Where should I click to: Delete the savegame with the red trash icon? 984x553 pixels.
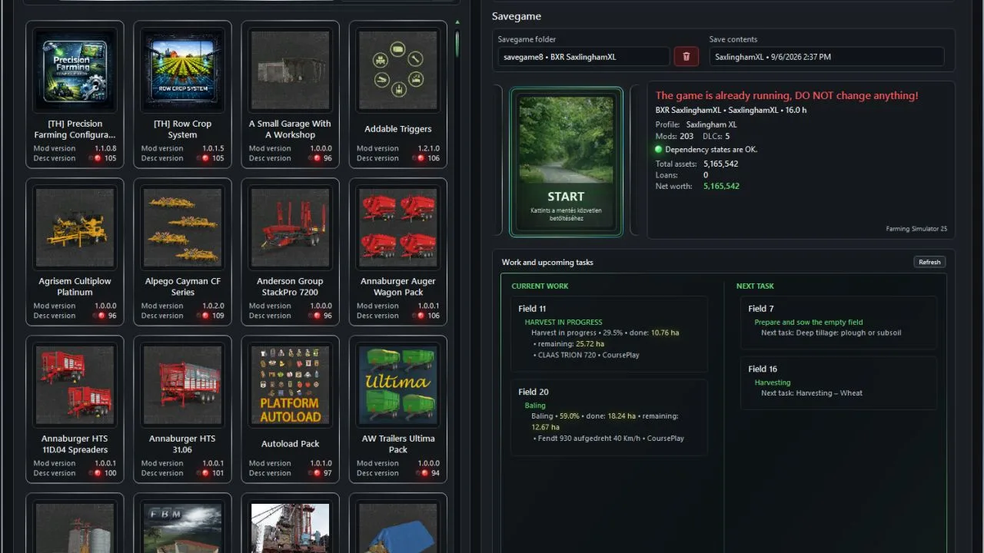pyautogui.click(x=686, y=57)
